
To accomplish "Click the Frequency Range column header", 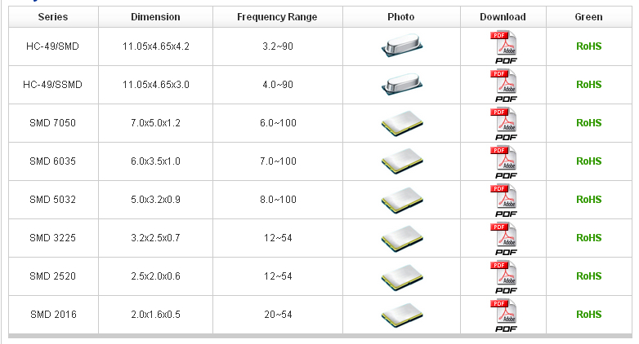I will 277,16.
